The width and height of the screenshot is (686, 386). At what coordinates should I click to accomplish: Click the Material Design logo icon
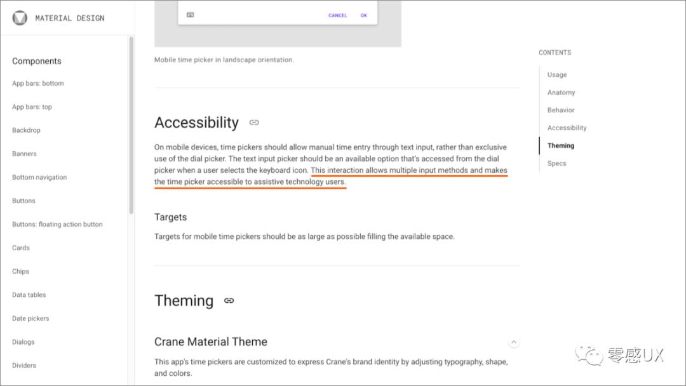point(20,18)
